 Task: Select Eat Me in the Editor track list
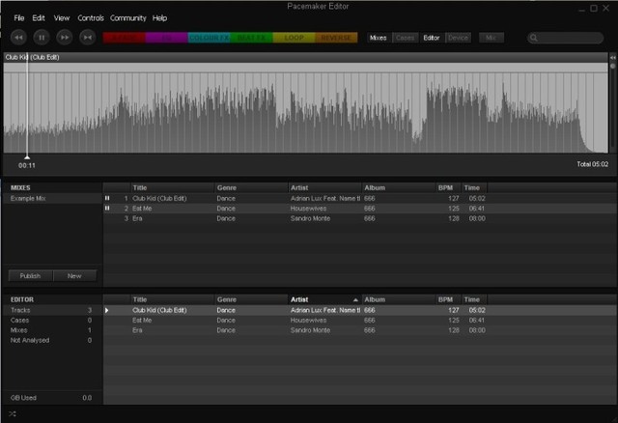[360, 320]
